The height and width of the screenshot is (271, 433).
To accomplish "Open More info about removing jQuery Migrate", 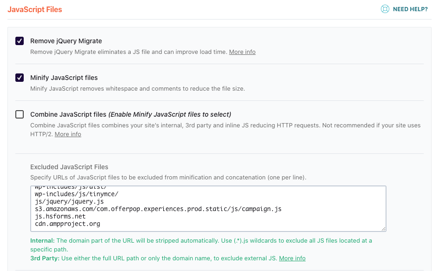I will (x=242, y=52).
